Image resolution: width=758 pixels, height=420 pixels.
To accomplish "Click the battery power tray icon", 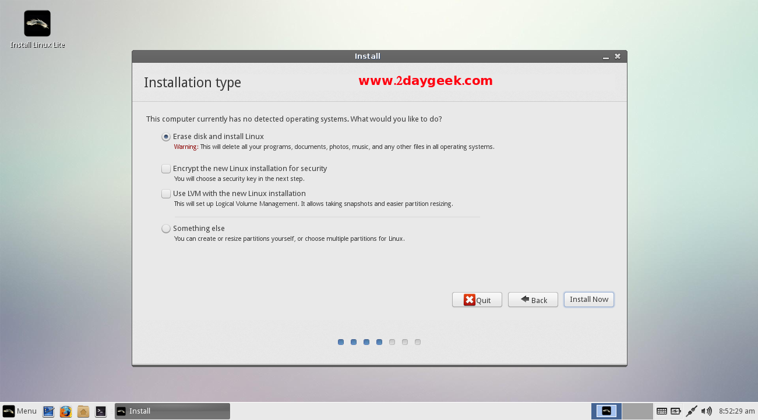I will click(x=676, y=411).
